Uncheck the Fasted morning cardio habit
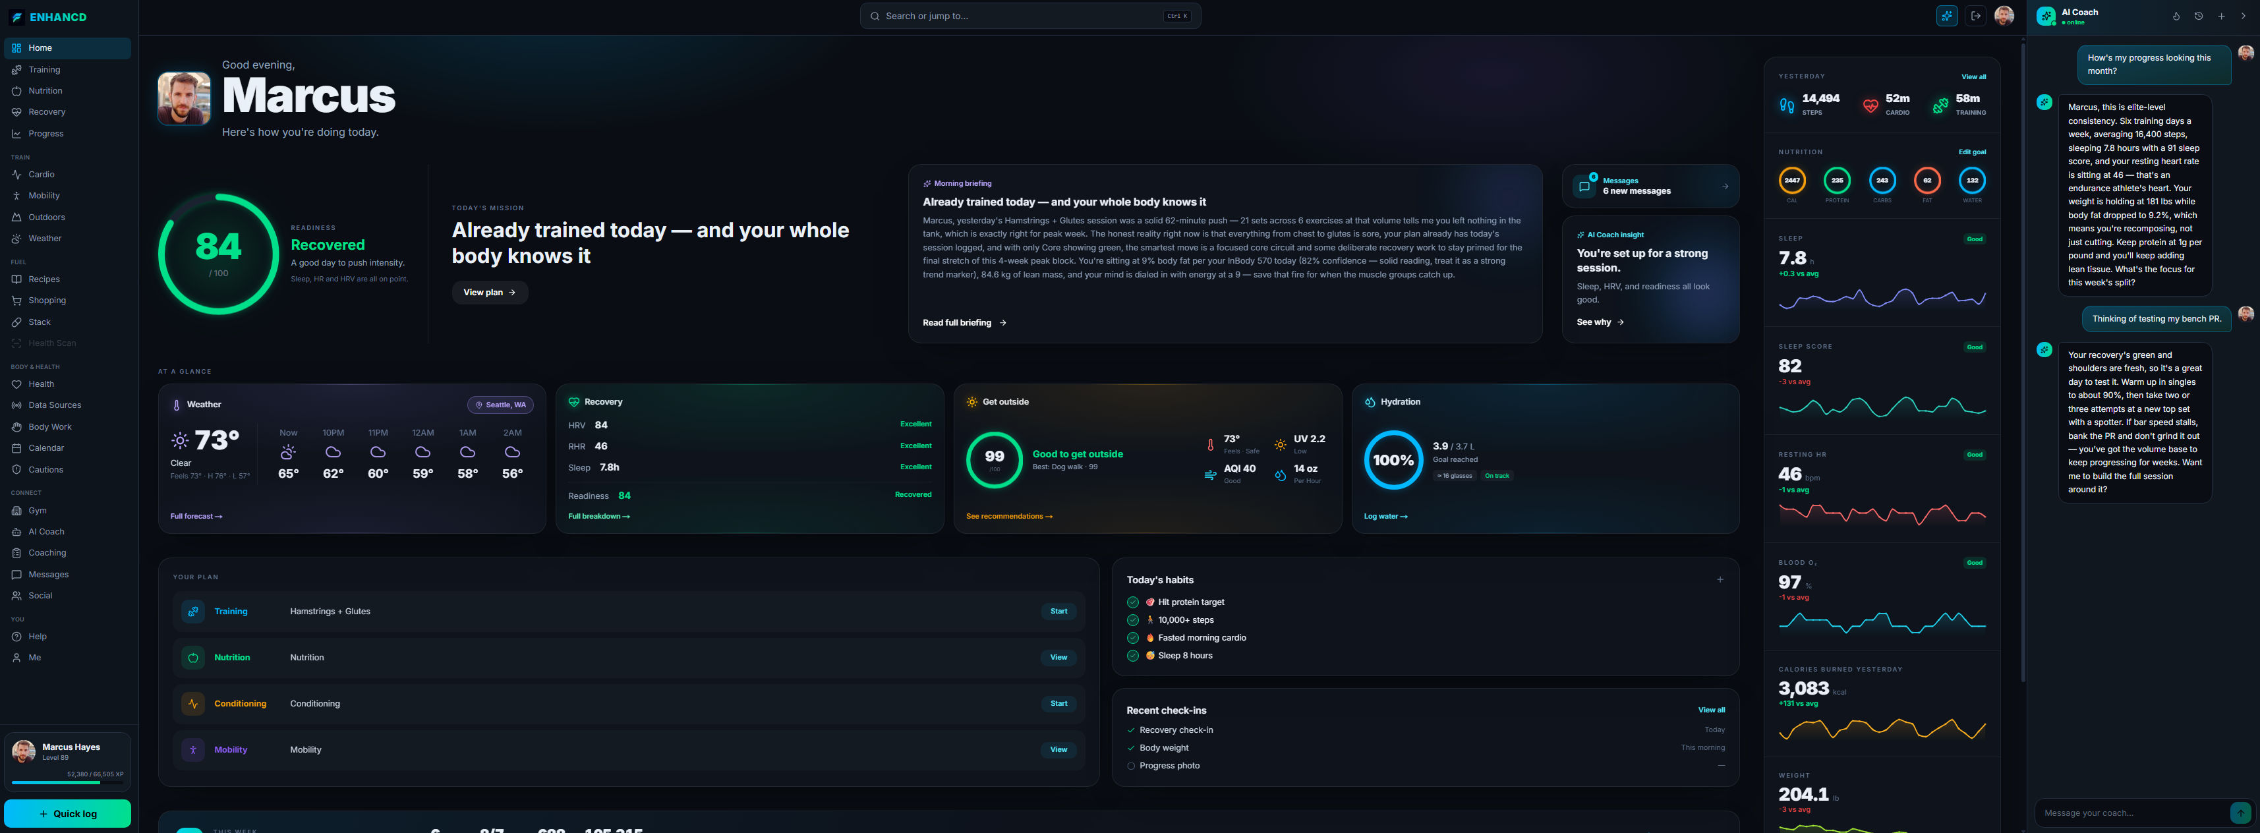The image size is (2260, 833). (1132, 637)
